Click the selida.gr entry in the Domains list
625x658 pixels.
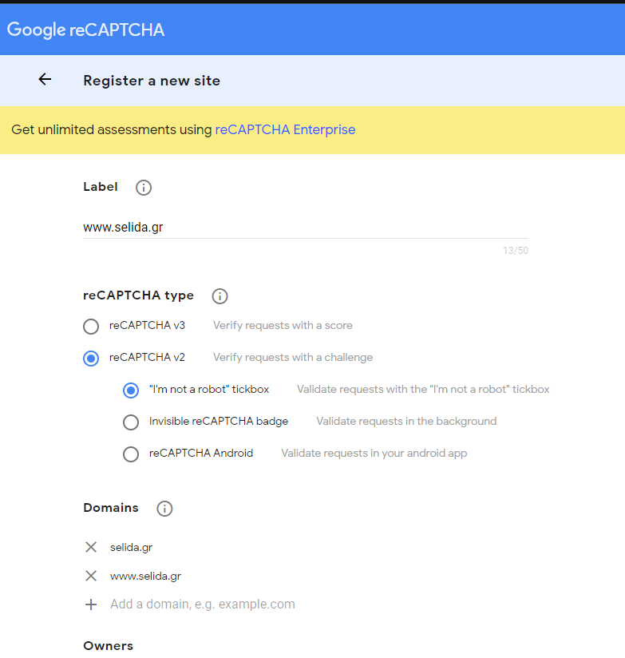[x=131, y=547]
